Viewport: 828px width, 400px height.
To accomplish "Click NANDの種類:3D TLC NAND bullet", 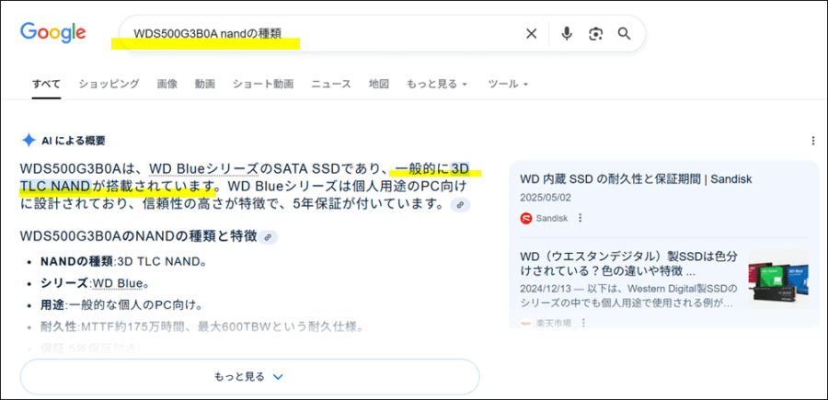I will point(123,262).
